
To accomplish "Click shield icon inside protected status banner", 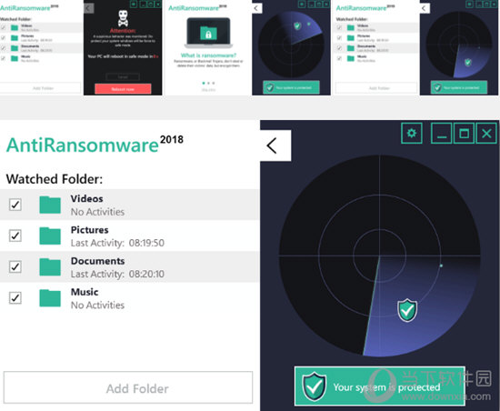I will pyautogui.click(x=315, y=386).
